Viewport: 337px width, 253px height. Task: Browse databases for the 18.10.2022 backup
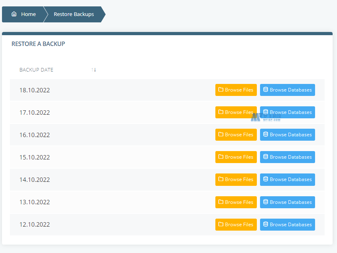287,90
